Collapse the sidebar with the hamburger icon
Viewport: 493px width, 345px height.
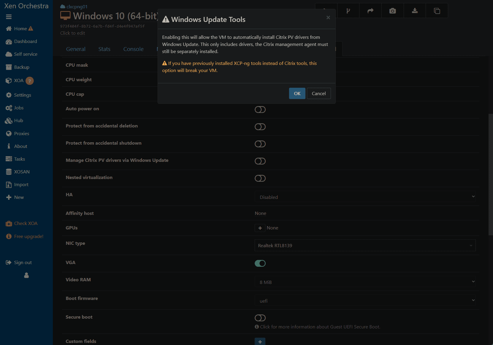(x=9, y=17)
